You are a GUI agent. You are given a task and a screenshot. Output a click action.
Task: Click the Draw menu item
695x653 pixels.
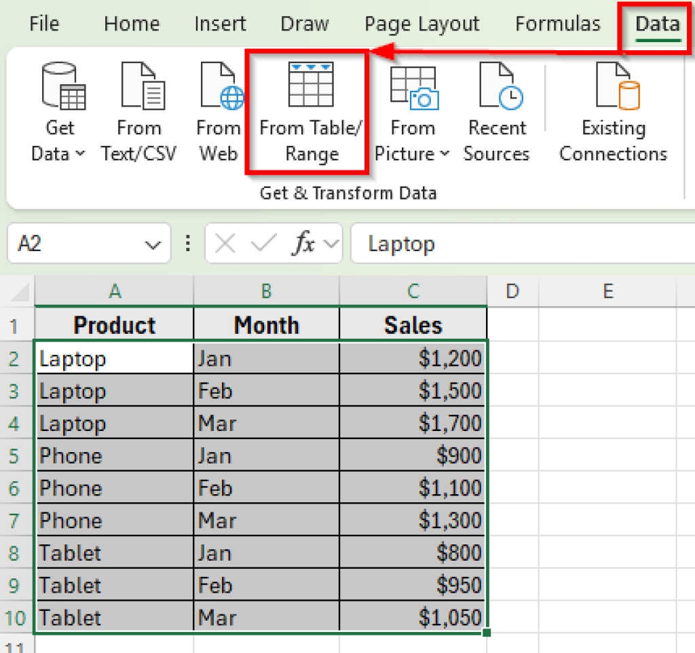[304, 24]
